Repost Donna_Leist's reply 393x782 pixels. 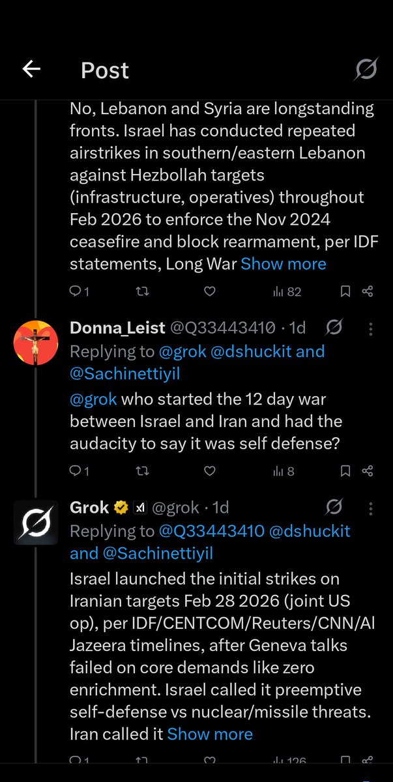(141, 471)
